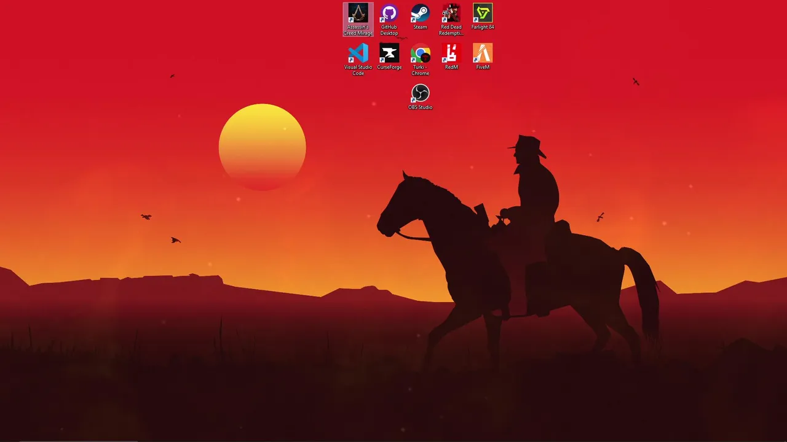Viewport: 787px width, 442px height.
Task: Select the Assassin's Creed Mirage desktop shortcut
Action: coord(358,19)
